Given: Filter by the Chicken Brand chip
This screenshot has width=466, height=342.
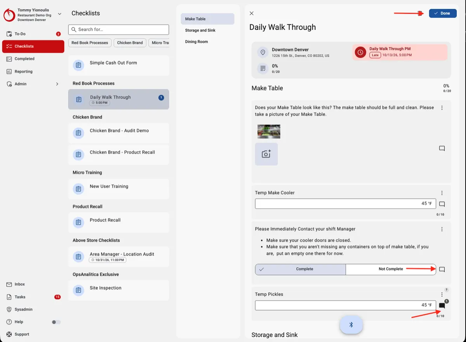Looking at the screenshot, I should [x=130, y=43].
